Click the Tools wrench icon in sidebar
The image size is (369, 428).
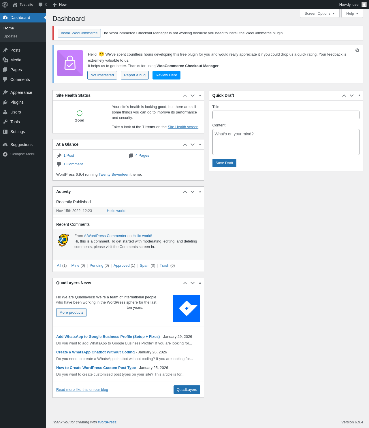5,122
